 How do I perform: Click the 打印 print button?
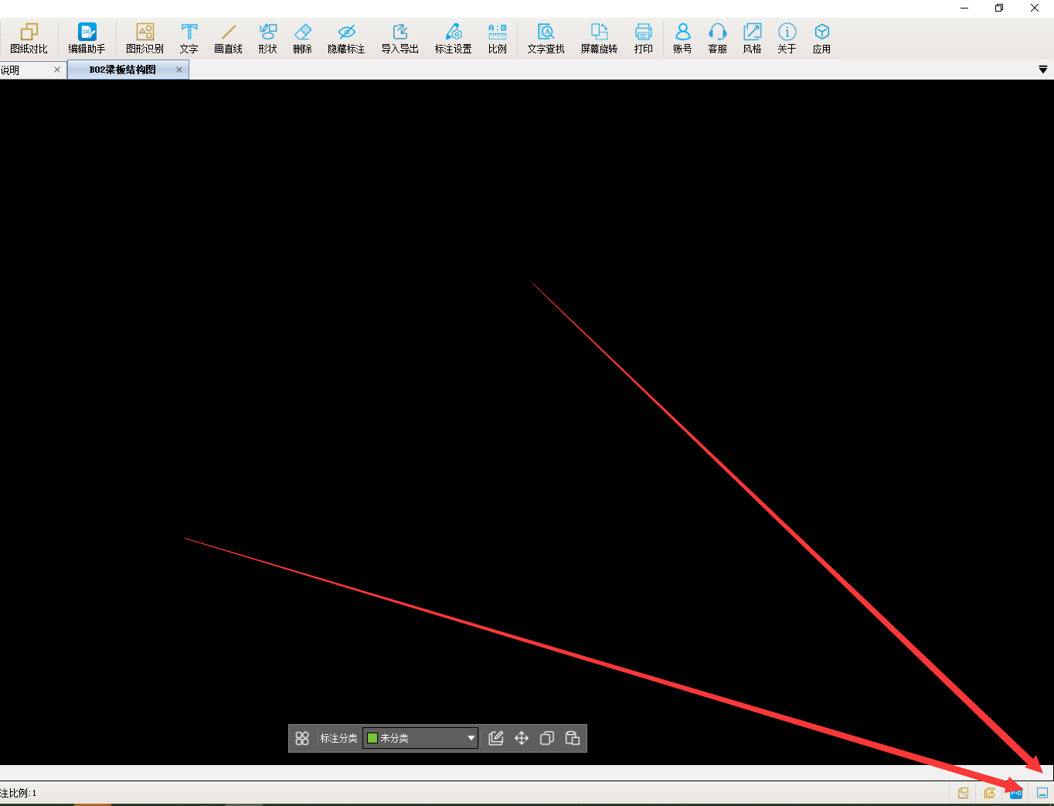[x=643, y=38]
